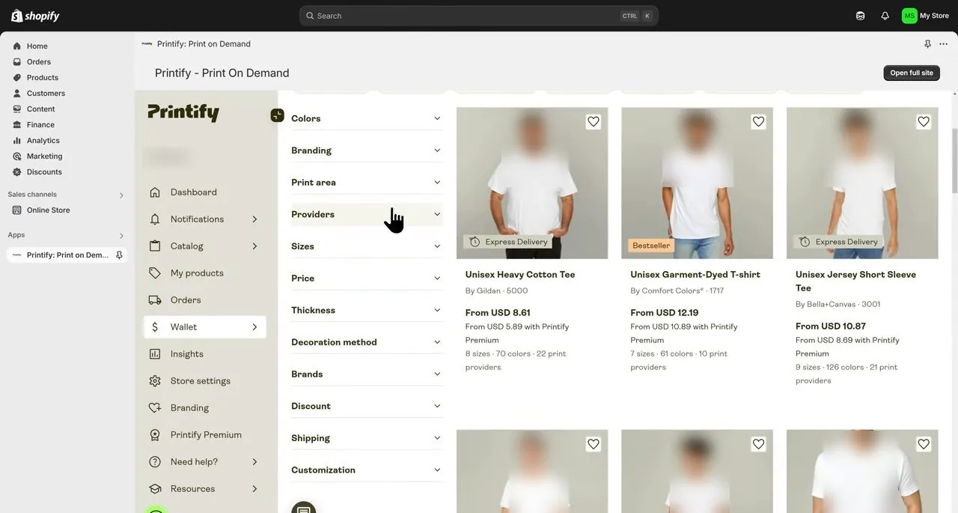Favorite the Unisex Heavy Cotton Tee with the heart
Image resolution: width=958 pixels, height=513 pixels.
[594, 121]
